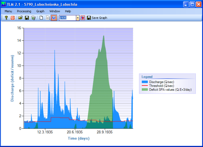Click the Discharge (Q/sec) legend label

(x=161, y=82)
